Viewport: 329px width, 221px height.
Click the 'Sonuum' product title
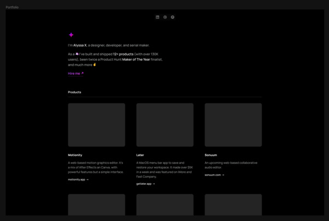coord(211,155)
